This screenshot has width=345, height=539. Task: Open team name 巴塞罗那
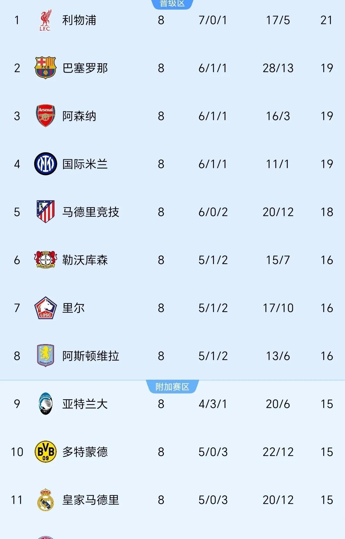(x=85, y=68)
